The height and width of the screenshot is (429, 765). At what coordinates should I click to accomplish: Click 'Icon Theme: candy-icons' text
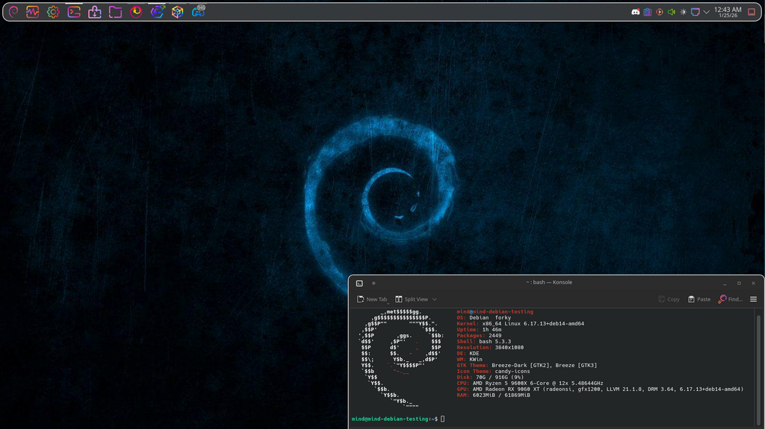pos(493,372)
